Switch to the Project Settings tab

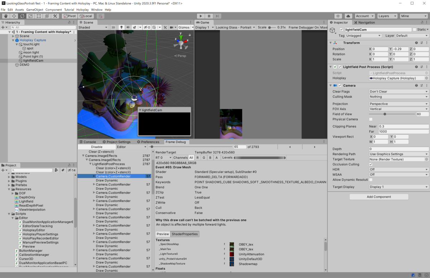point(116,142)
